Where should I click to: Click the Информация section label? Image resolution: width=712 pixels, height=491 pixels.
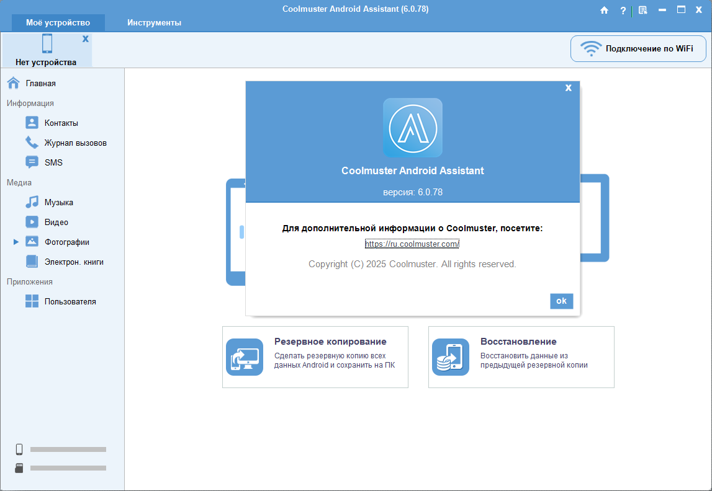click(30, 104)
